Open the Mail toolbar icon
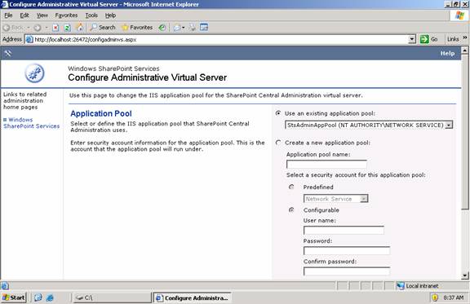 point(177,28)
